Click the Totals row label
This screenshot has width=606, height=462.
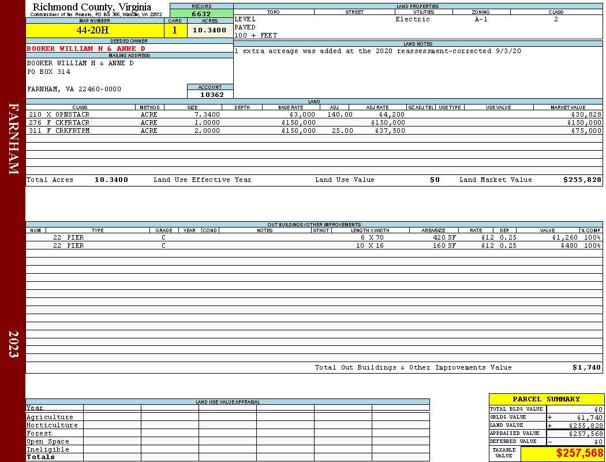(x=40, y=457)
